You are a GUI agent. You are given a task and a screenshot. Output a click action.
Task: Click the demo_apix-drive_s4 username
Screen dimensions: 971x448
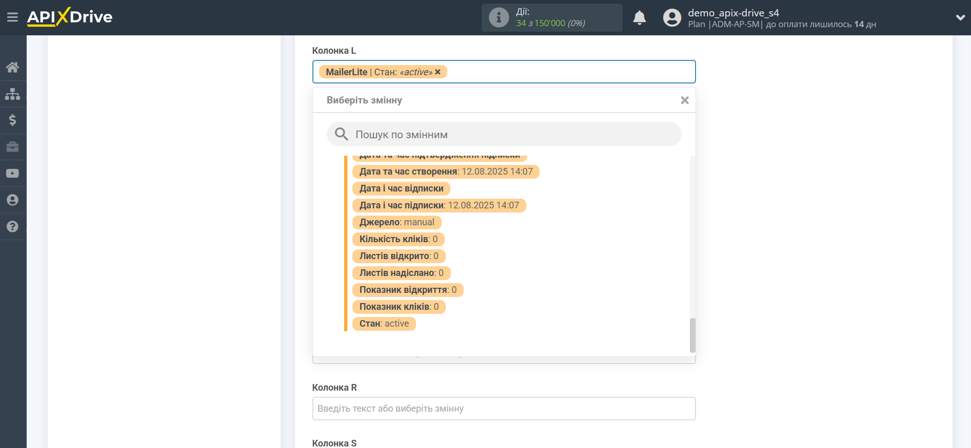click(733, 13)
